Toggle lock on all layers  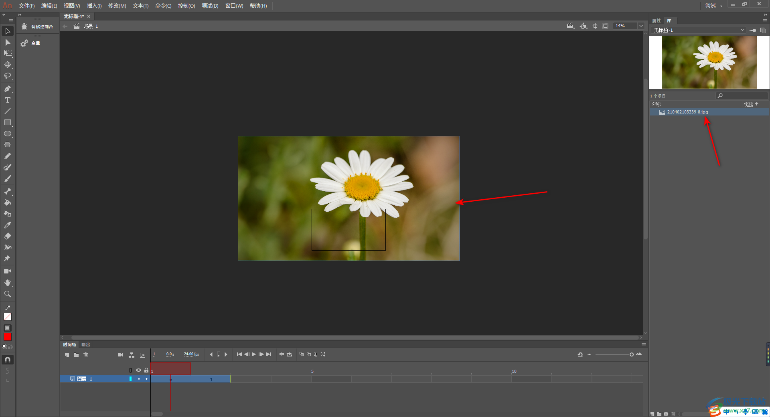(x=146, y=370)
